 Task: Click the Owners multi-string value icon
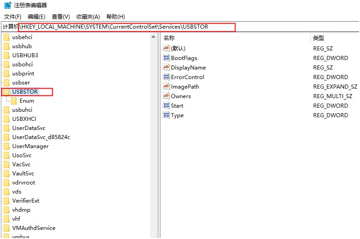[166, 96]
